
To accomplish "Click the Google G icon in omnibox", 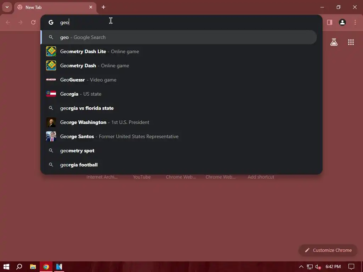I will click(51, 22).
